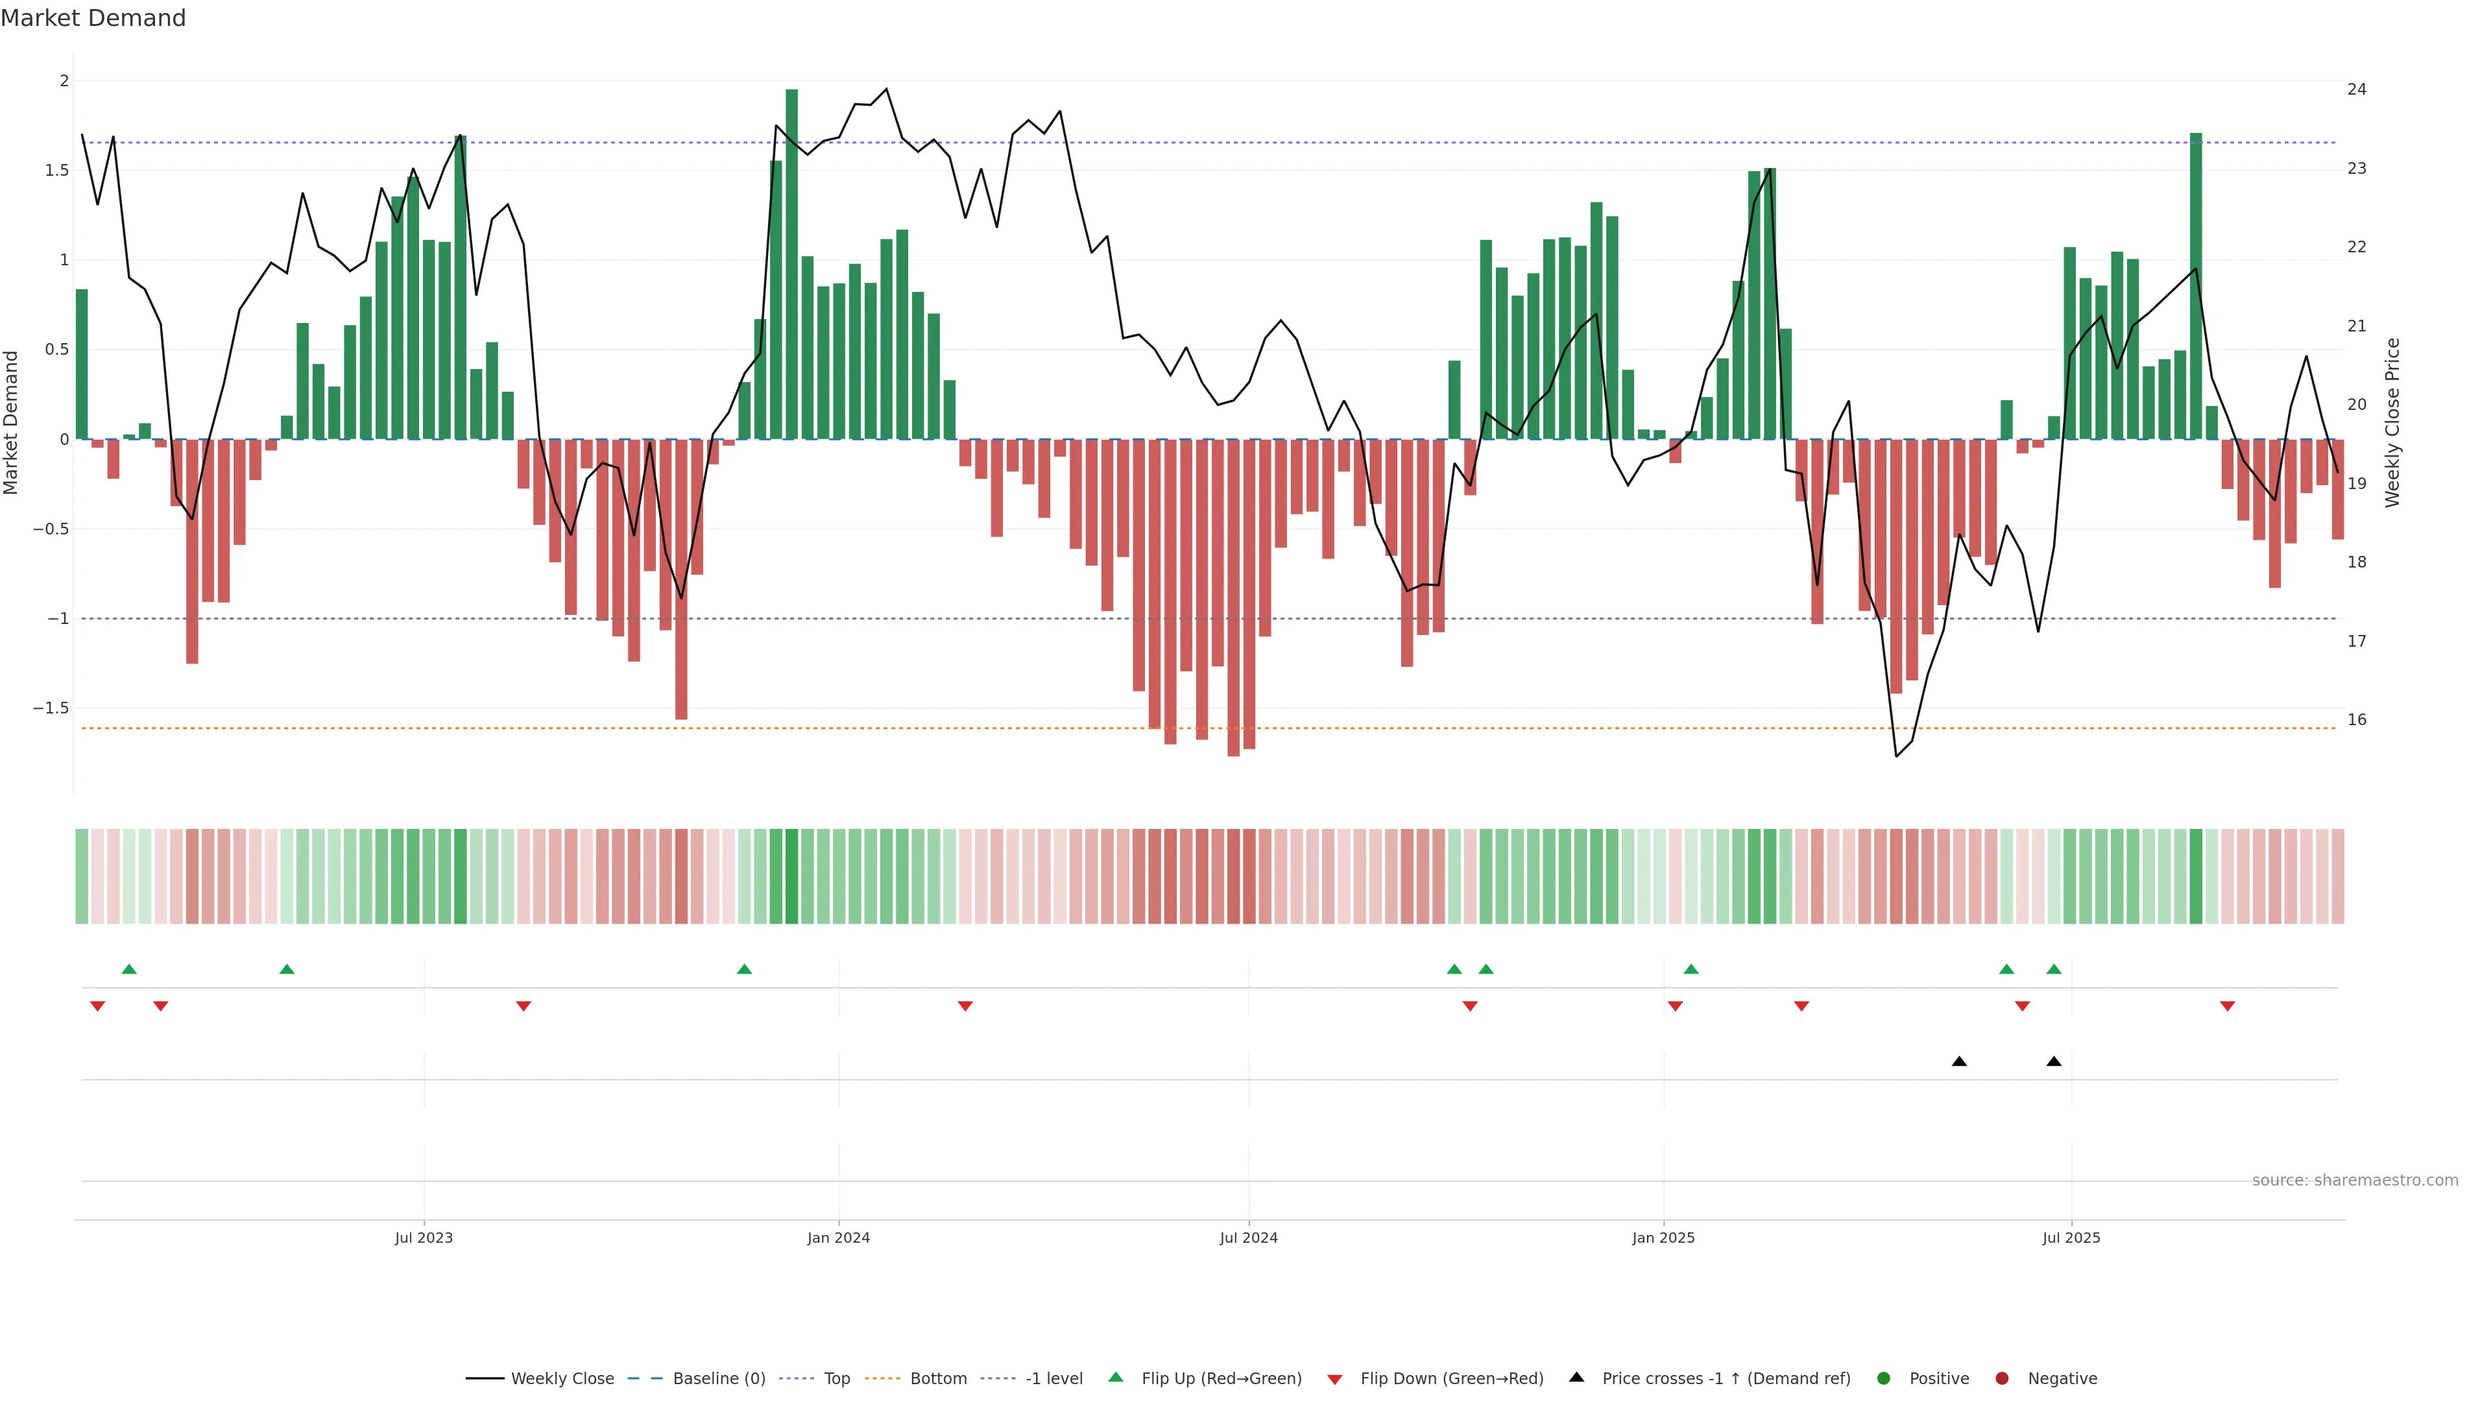Click green Flip Up legend triangle

pyautogui.click(x=1116, y=1377)
